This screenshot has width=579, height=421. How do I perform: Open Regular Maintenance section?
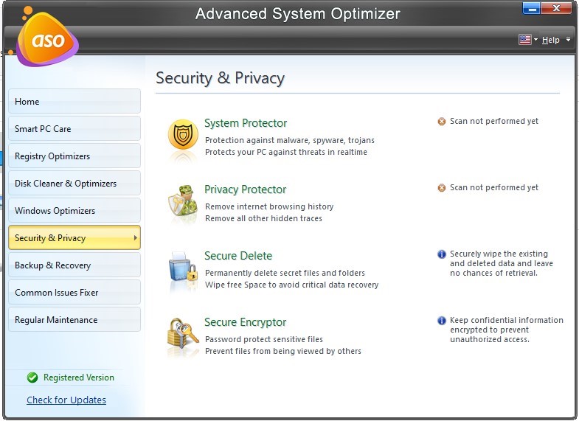[x=74, y=319]
